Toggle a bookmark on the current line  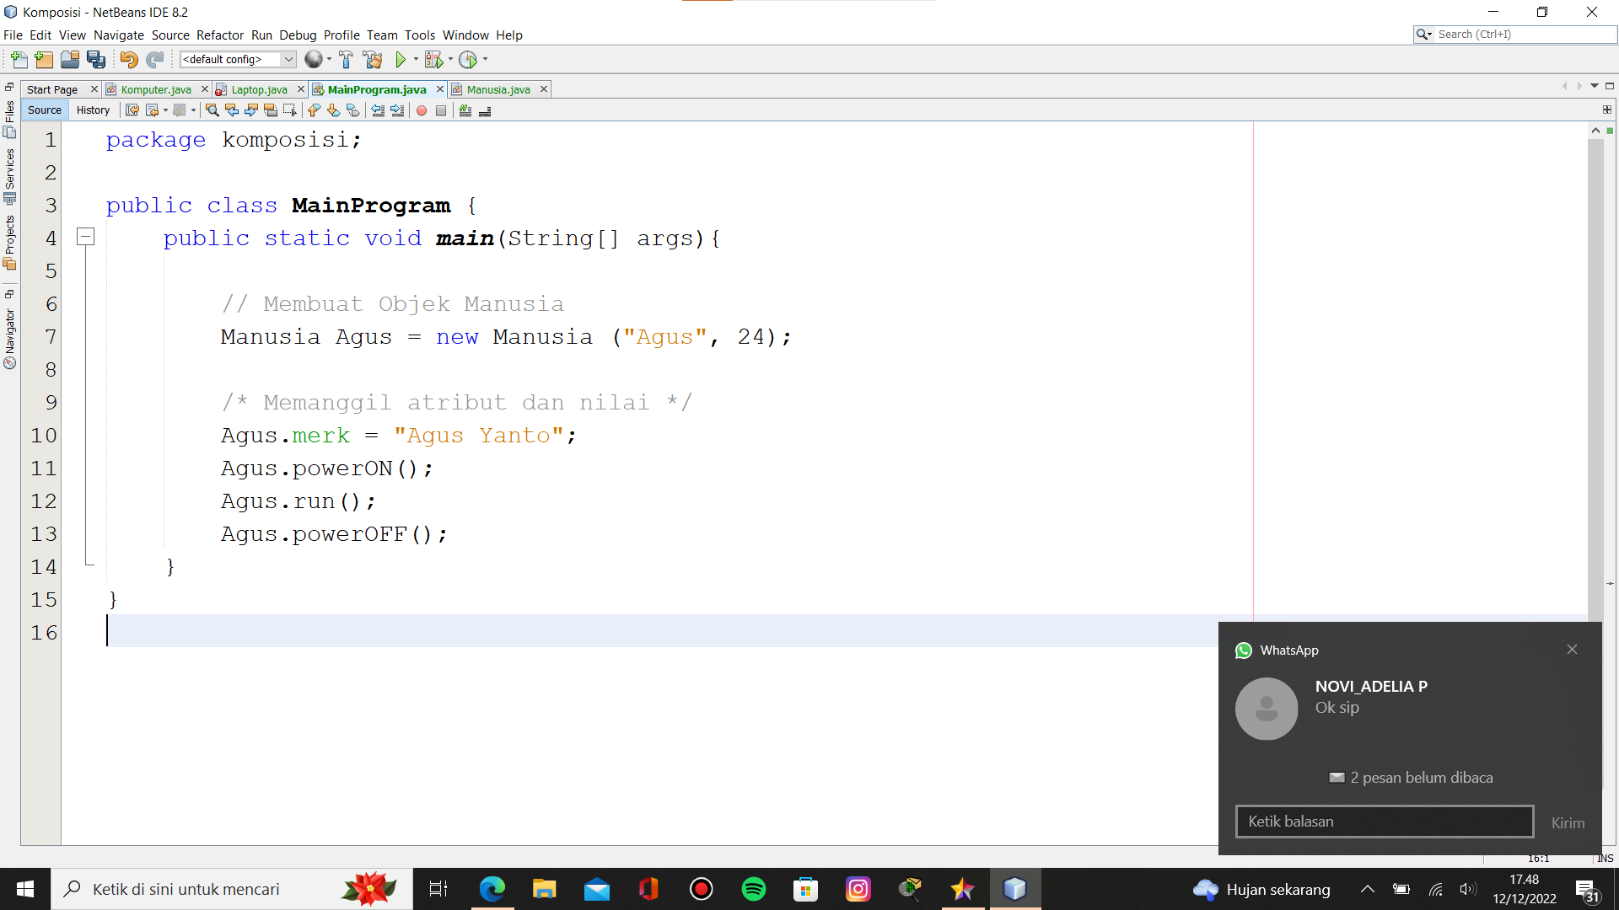tap(353, 110)
